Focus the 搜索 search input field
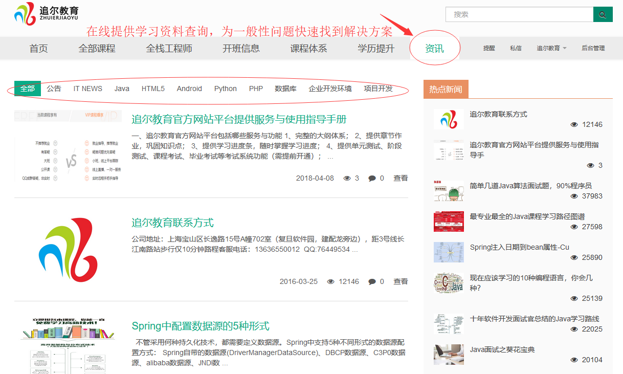 pyautogui.click(x=519, y=14)
